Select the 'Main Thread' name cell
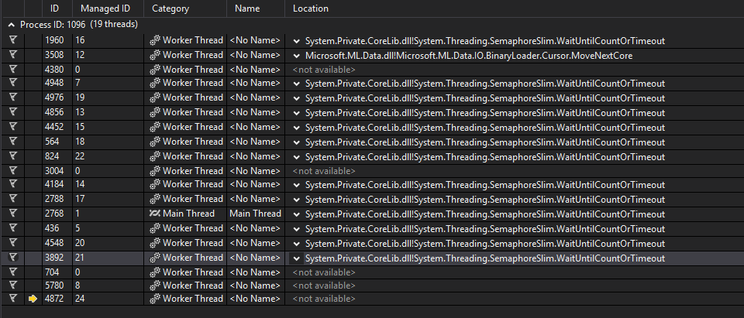744x318 pixels. [x=255, y=214]
